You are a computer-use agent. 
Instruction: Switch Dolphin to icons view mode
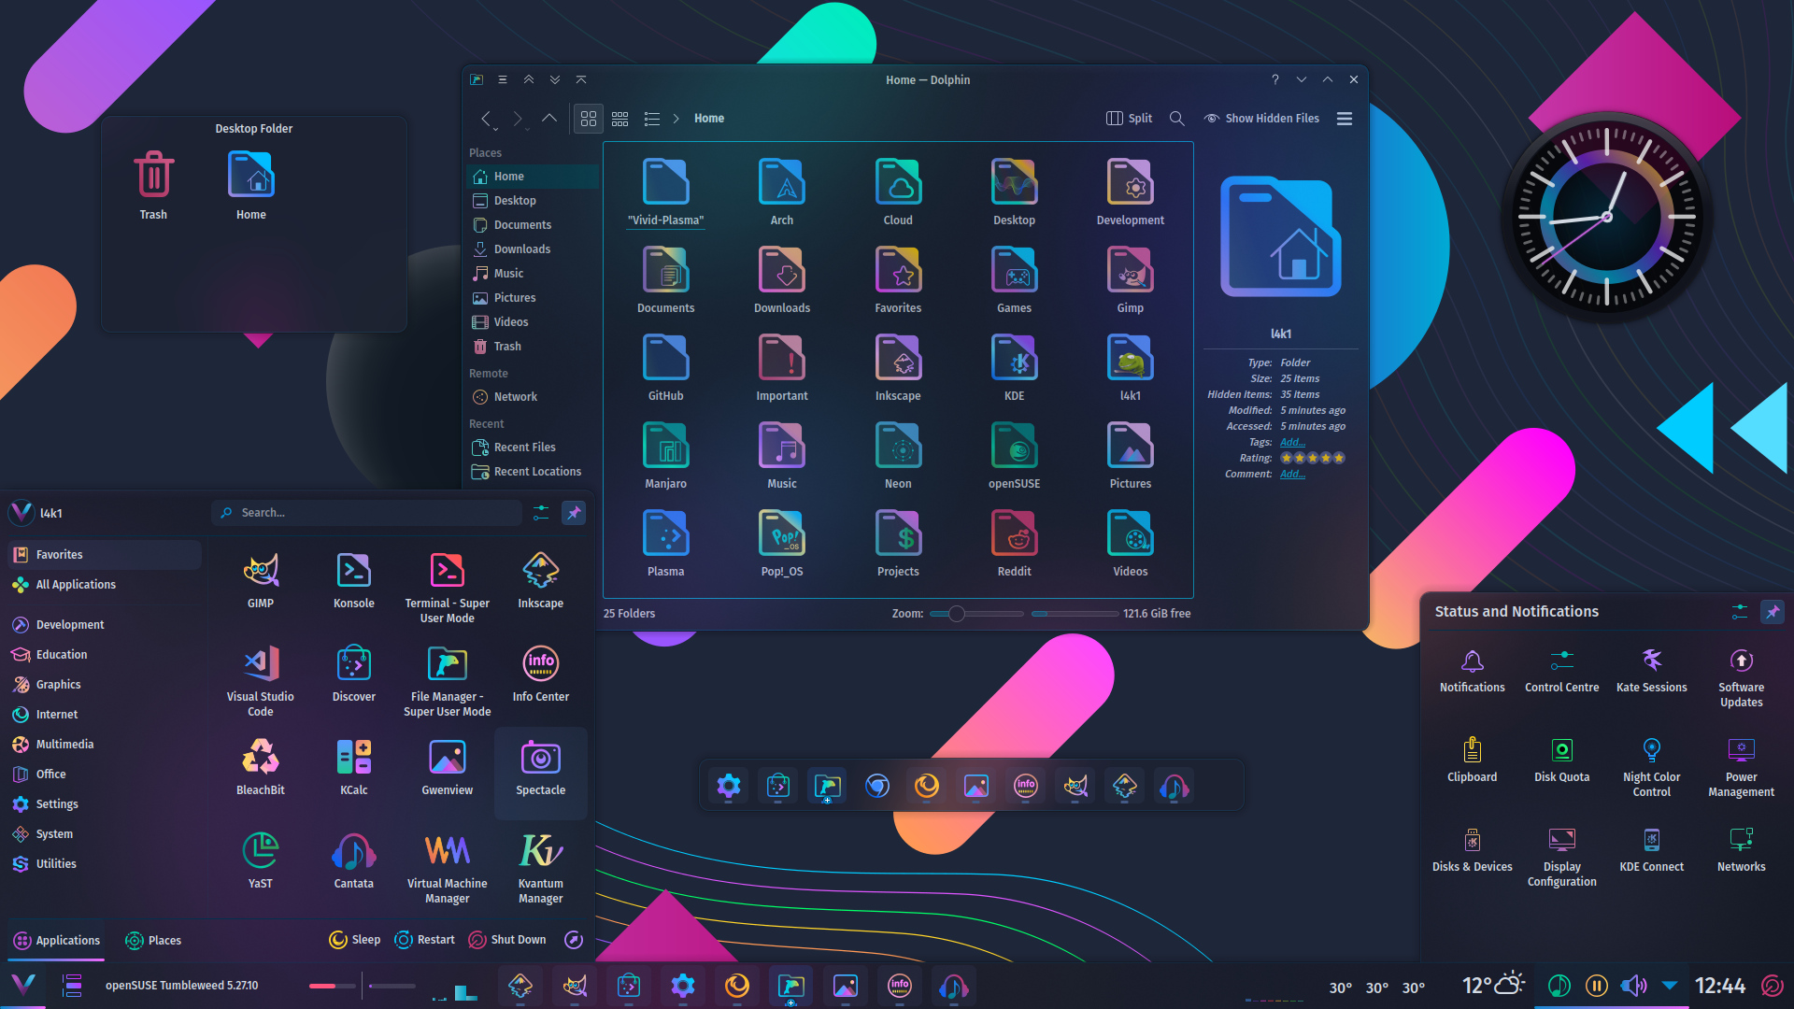tap(589, 119)
